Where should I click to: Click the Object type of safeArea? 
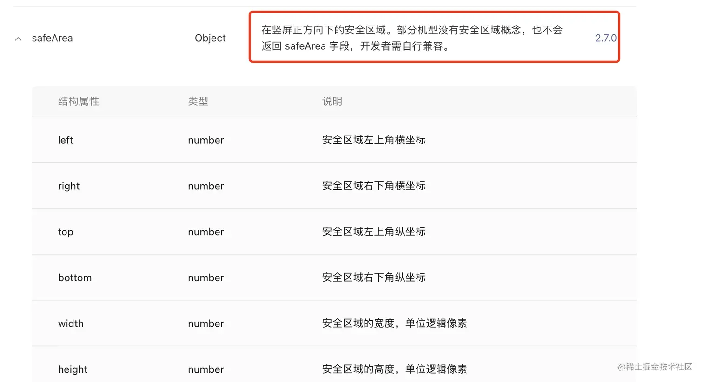(x=210, y=38)
